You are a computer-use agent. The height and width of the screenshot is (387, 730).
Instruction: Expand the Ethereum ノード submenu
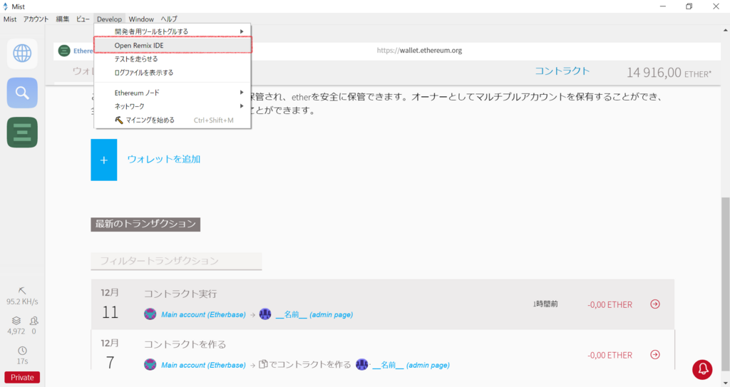click(x=173, y=93)
